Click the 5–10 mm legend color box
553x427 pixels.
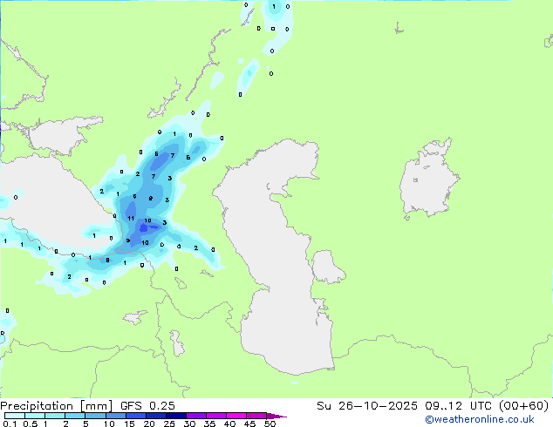point(95,416)
